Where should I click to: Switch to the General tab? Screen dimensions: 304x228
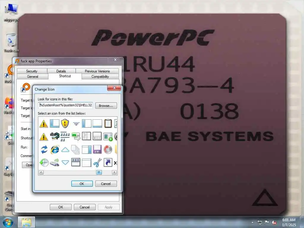(32, 77)
